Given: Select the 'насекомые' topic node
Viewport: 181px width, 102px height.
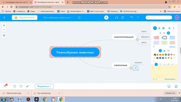Looking at the screenshot, I should [120, 65].
